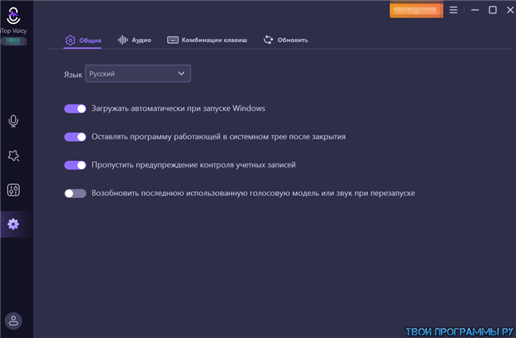Open the microphone voice changer section
516x338 pixels.
13,121
